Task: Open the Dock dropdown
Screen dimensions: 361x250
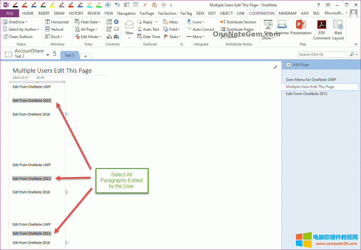Action: (54, 37)
